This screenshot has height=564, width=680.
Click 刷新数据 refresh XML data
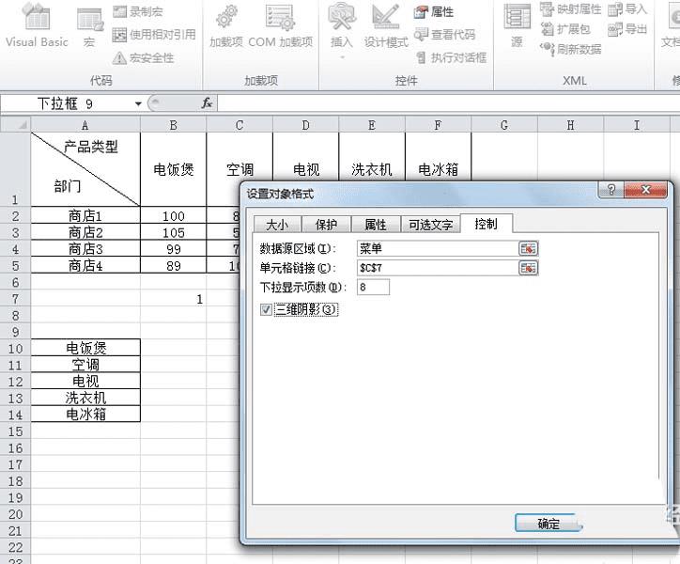point(571,49)
